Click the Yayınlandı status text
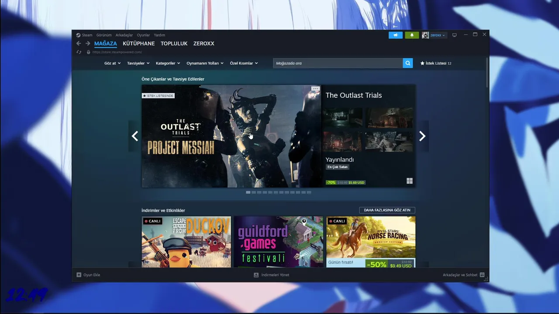This screenshot has width=559, height=314. (x=340, y=160)
